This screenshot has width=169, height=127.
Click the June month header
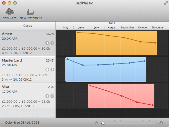(x=81, y=28)
